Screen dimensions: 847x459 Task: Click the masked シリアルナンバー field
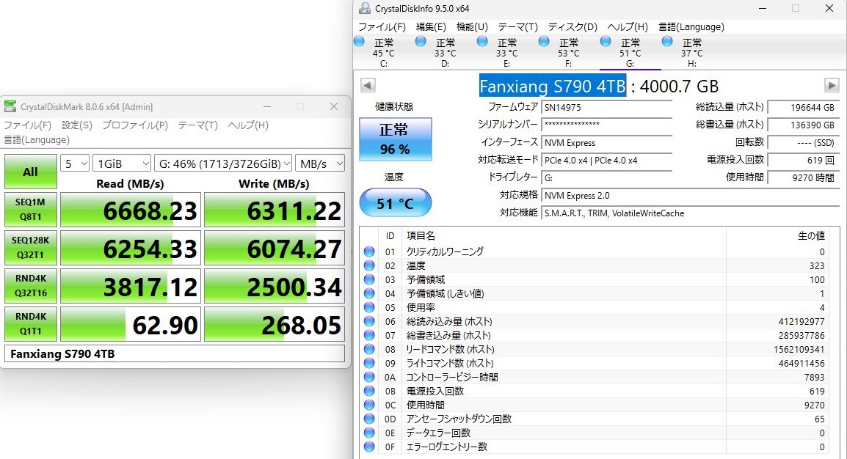pos(606,125)
